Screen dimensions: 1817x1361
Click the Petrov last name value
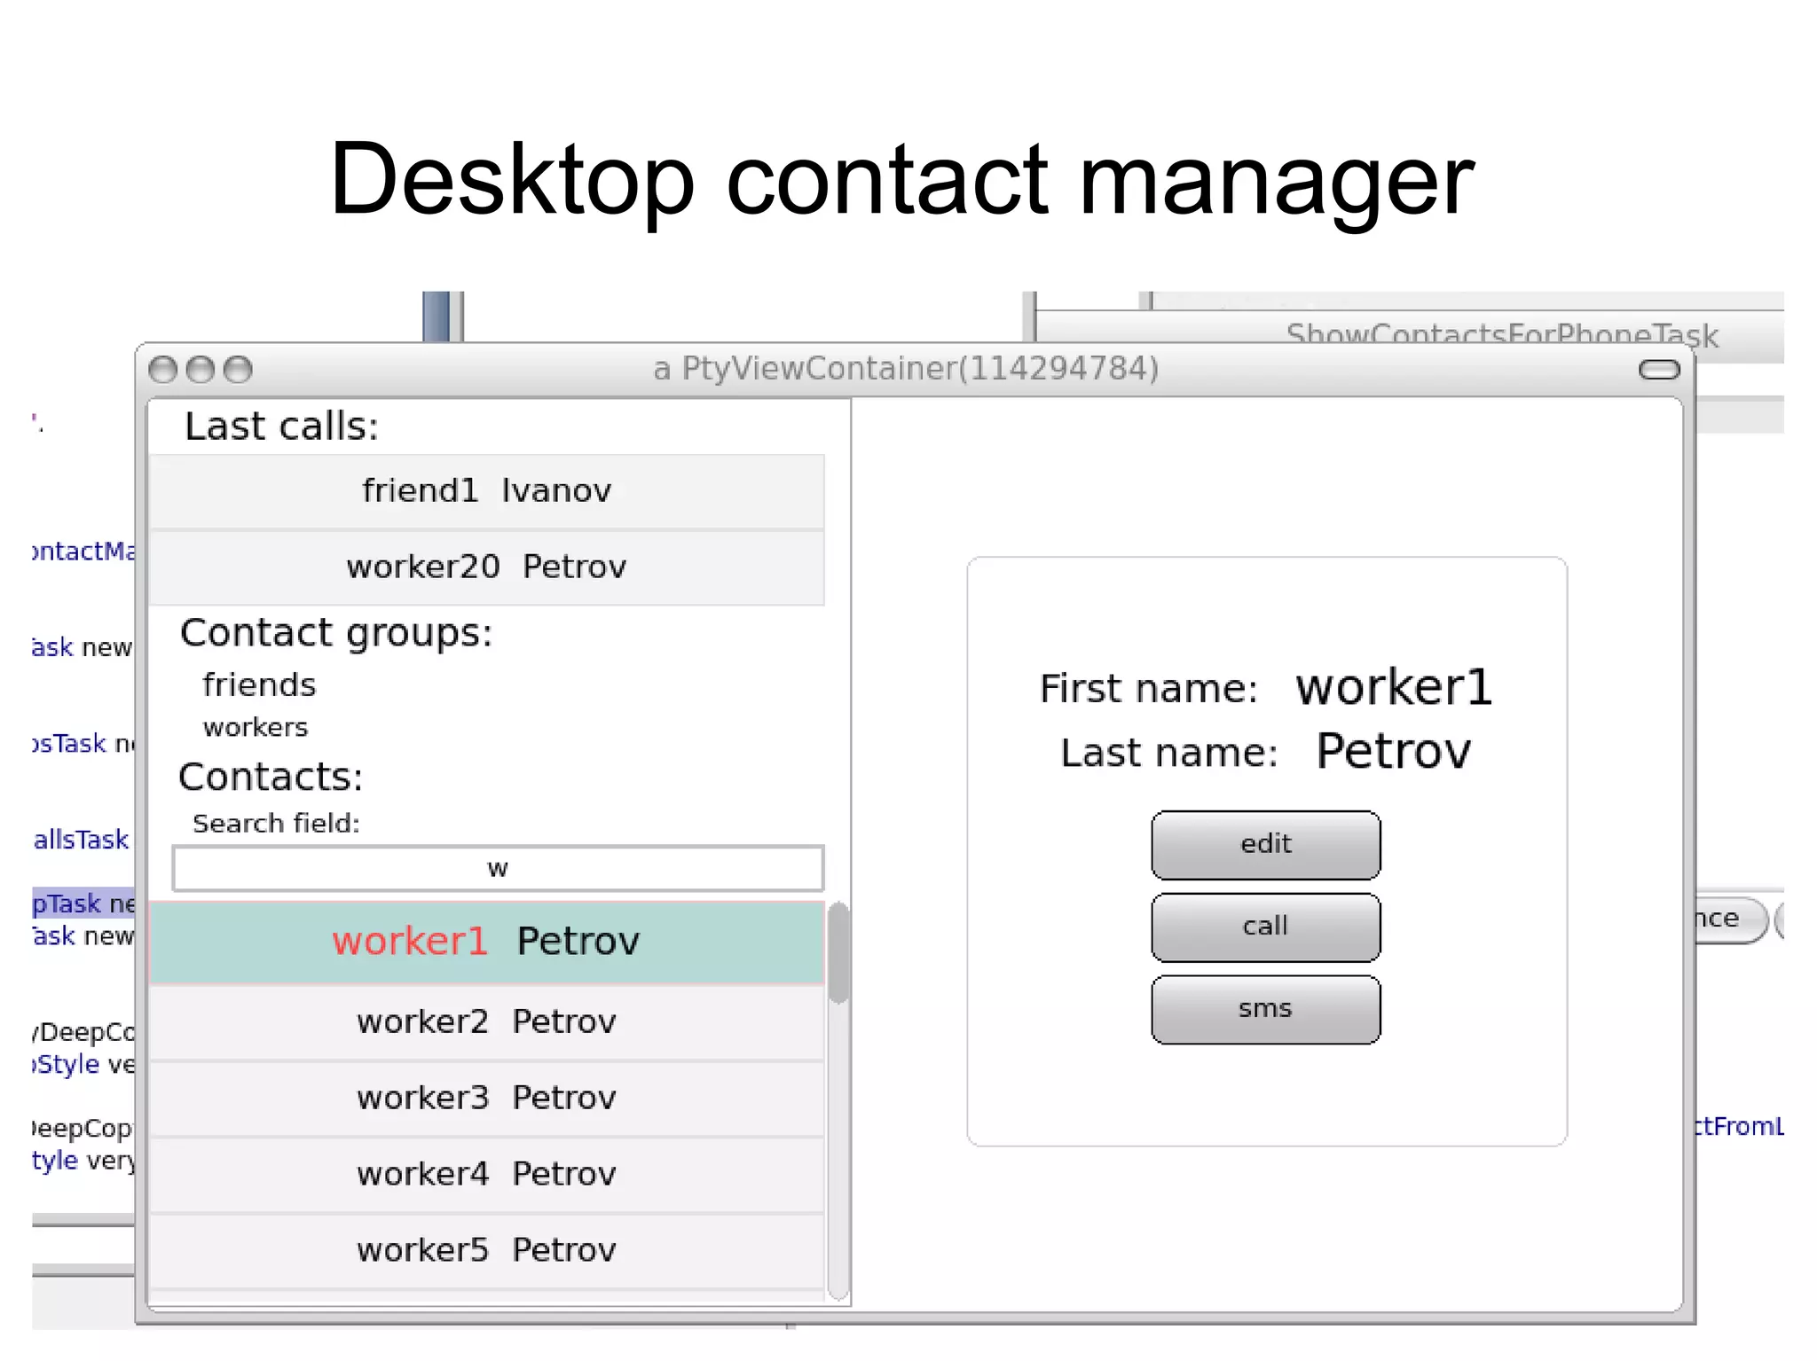click(x=1393, y=752)
